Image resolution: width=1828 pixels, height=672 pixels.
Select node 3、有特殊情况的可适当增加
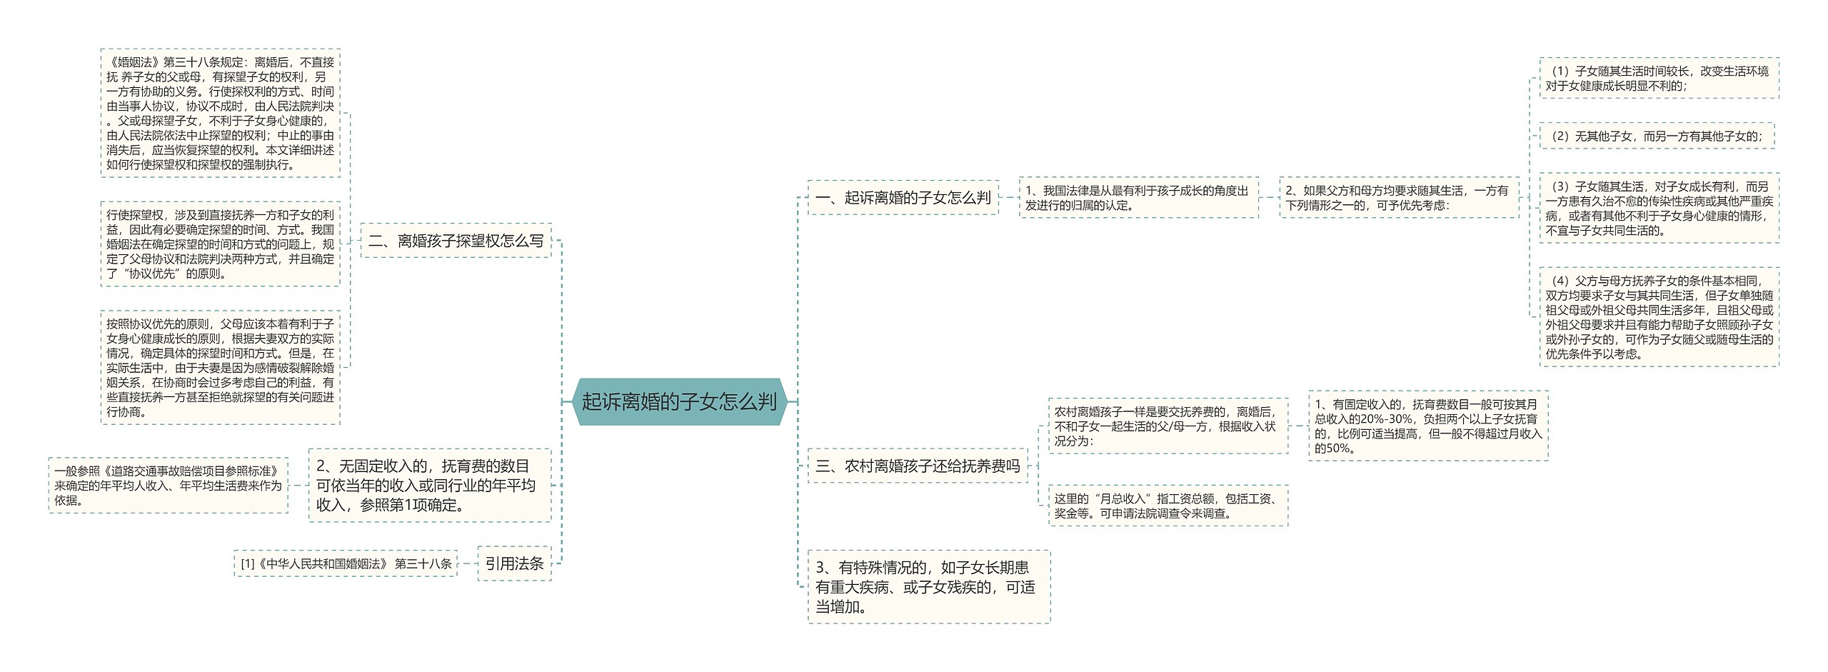pos(927,588)
